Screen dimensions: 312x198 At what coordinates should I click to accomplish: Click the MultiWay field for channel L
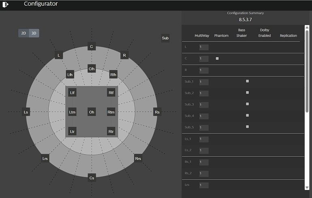click(x=204, y=47)
